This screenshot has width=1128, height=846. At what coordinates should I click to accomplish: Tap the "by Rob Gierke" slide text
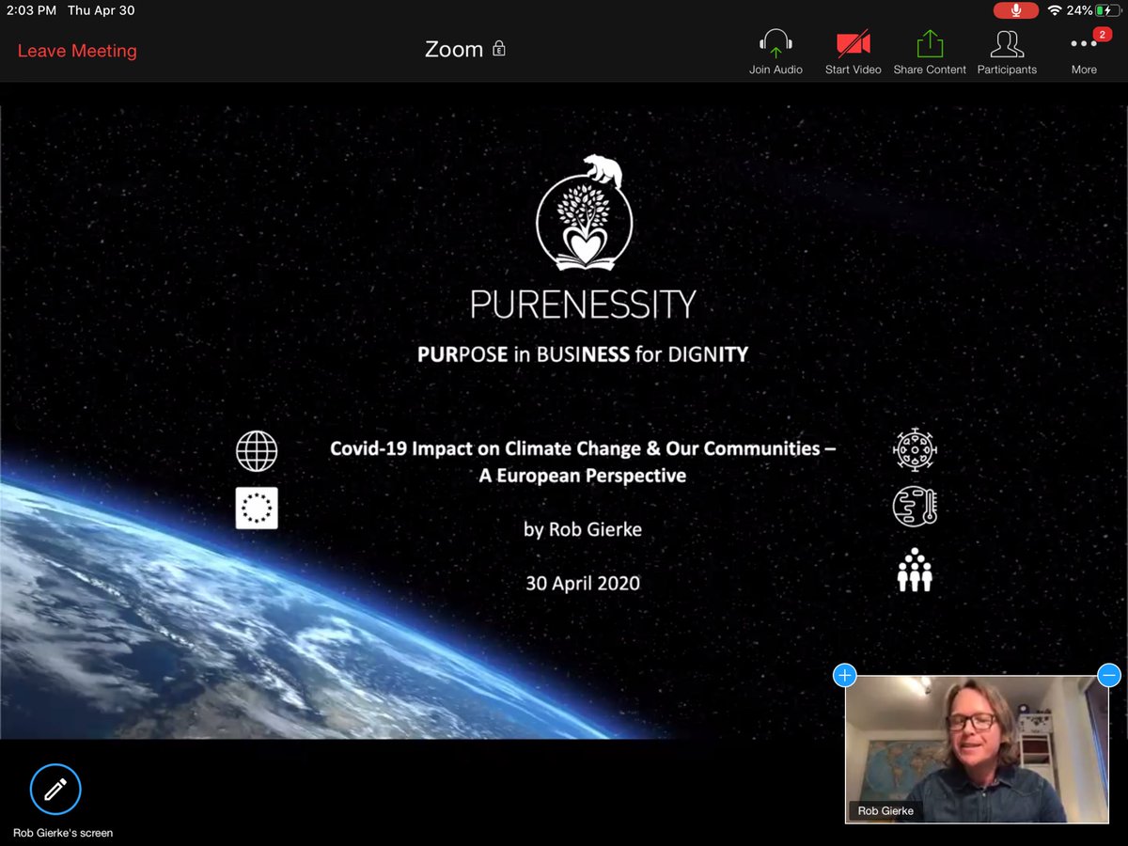pos(583,529)
